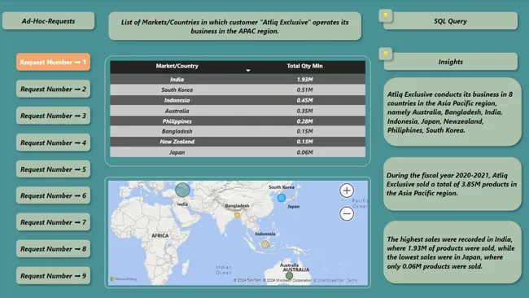This screenshot has height=298, width=529.
Task: Select the Bangladesh table row
Action: pos(238,131)
